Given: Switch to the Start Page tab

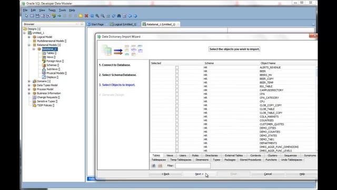Looking at the screenshot, I should coord(96,24).
